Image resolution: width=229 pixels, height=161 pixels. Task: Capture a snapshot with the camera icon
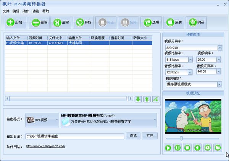208,148
